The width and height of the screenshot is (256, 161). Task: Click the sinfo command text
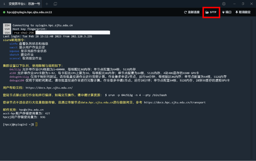point(13,44)
